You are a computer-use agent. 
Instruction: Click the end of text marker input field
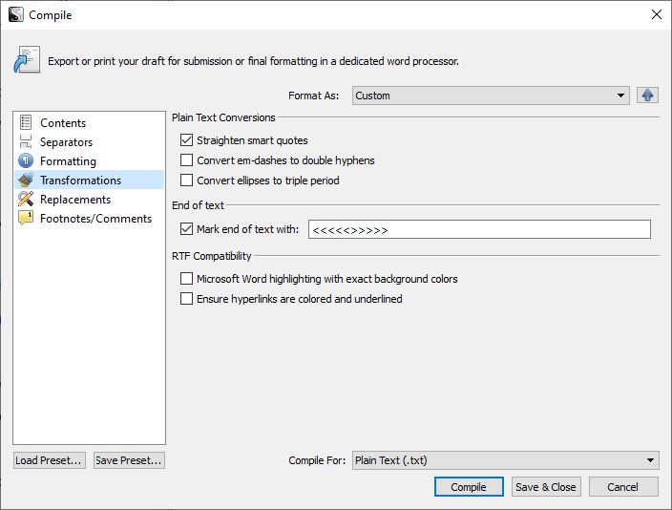(479, 229)
